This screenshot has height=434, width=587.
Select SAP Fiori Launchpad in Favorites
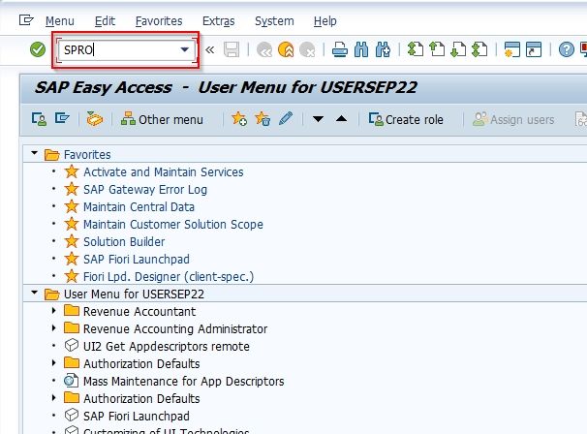(x=137, y=259)
